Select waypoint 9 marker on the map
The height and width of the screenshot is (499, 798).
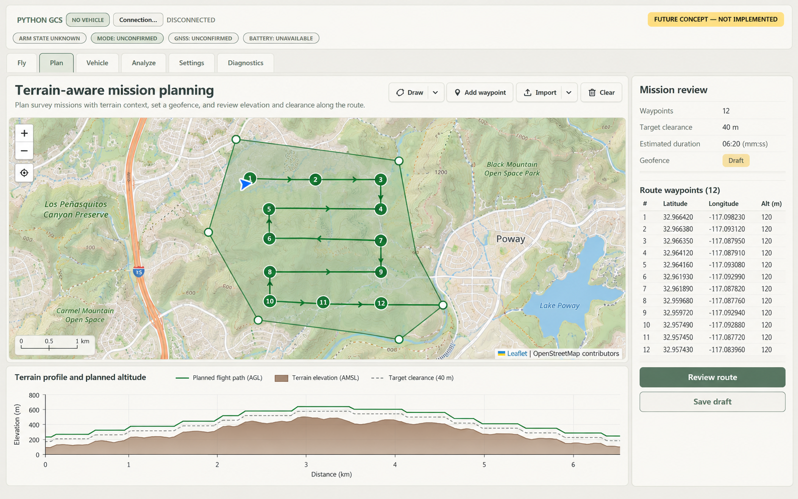[381, 272]
